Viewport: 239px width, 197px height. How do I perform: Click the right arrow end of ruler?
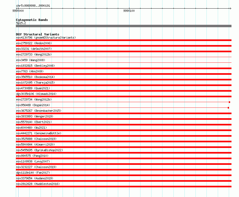coord(230,8)
